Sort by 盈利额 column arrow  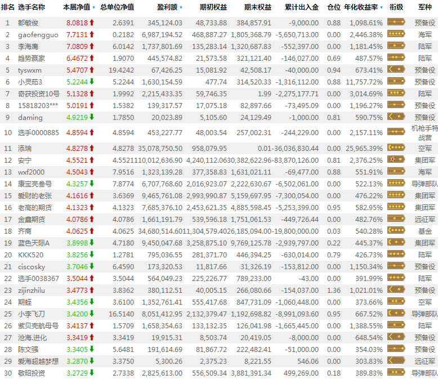pyautogui.click(x=181, y=7)
